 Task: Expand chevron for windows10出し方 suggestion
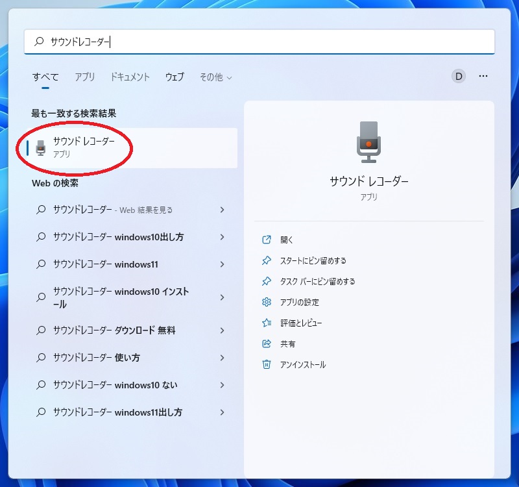222,237
